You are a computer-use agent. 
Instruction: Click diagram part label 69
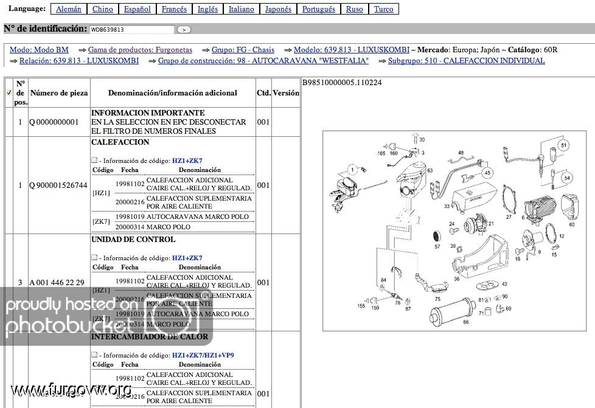coord(508,309)
